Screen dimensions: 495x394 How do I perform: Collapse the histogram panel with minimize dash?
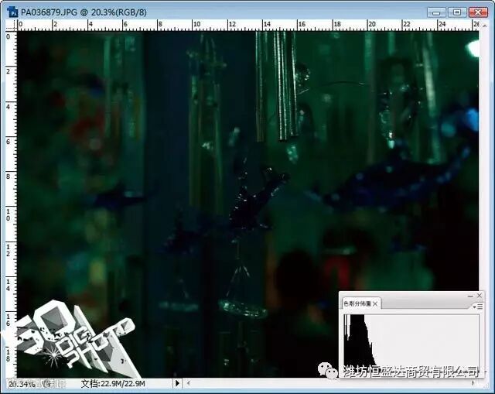click(470, 296)
